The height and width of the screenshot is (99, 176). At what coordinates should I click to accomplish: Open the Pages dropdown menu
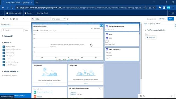pos(29,13)
